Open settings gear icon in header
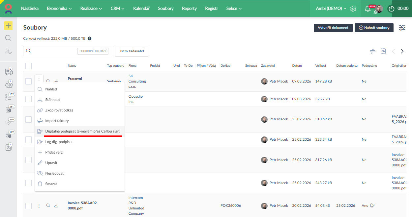412x217 pixels. coord(353,9)
